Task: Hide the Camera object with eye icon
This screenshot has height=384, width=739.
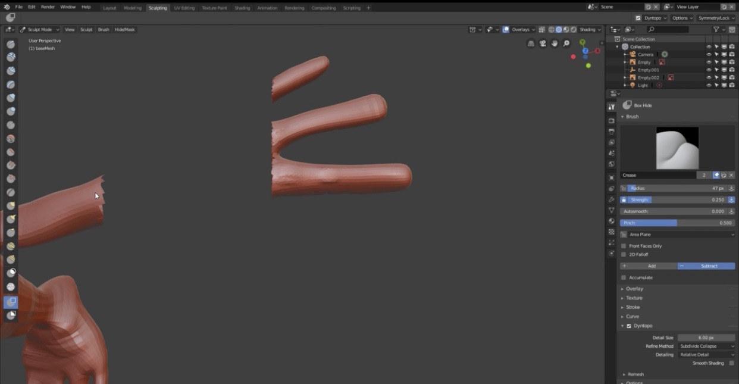Action: point(709,54)
